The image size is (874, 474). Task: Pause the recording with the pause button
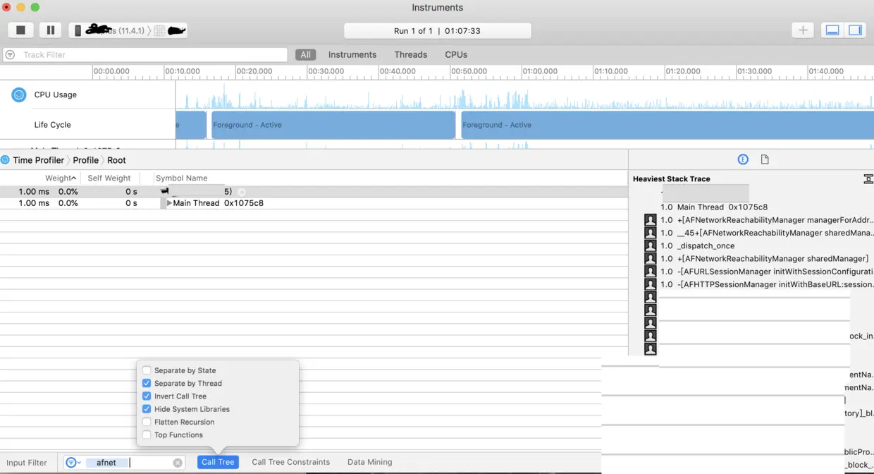51,30
